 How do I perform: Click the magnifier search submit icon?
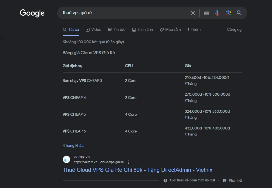(239, 13)
